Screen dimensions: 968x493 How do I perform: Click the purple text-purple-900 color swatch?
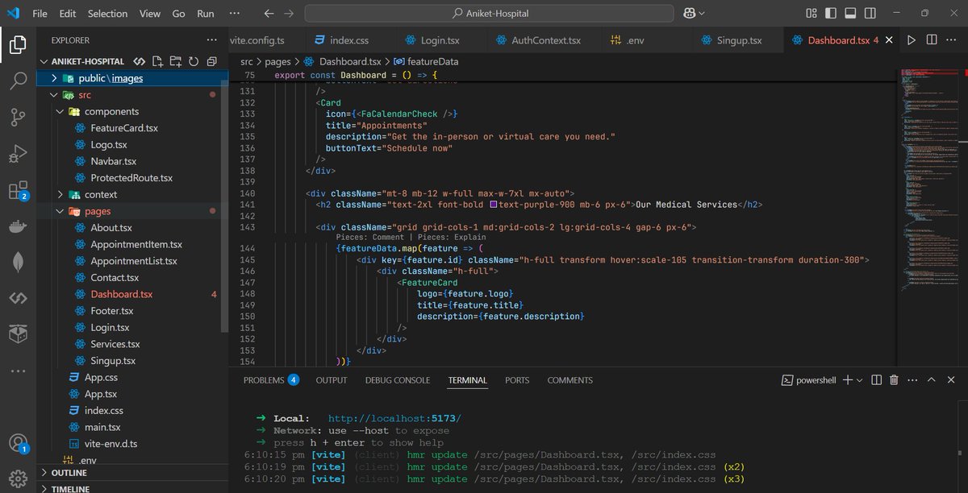tap(494, 205)
